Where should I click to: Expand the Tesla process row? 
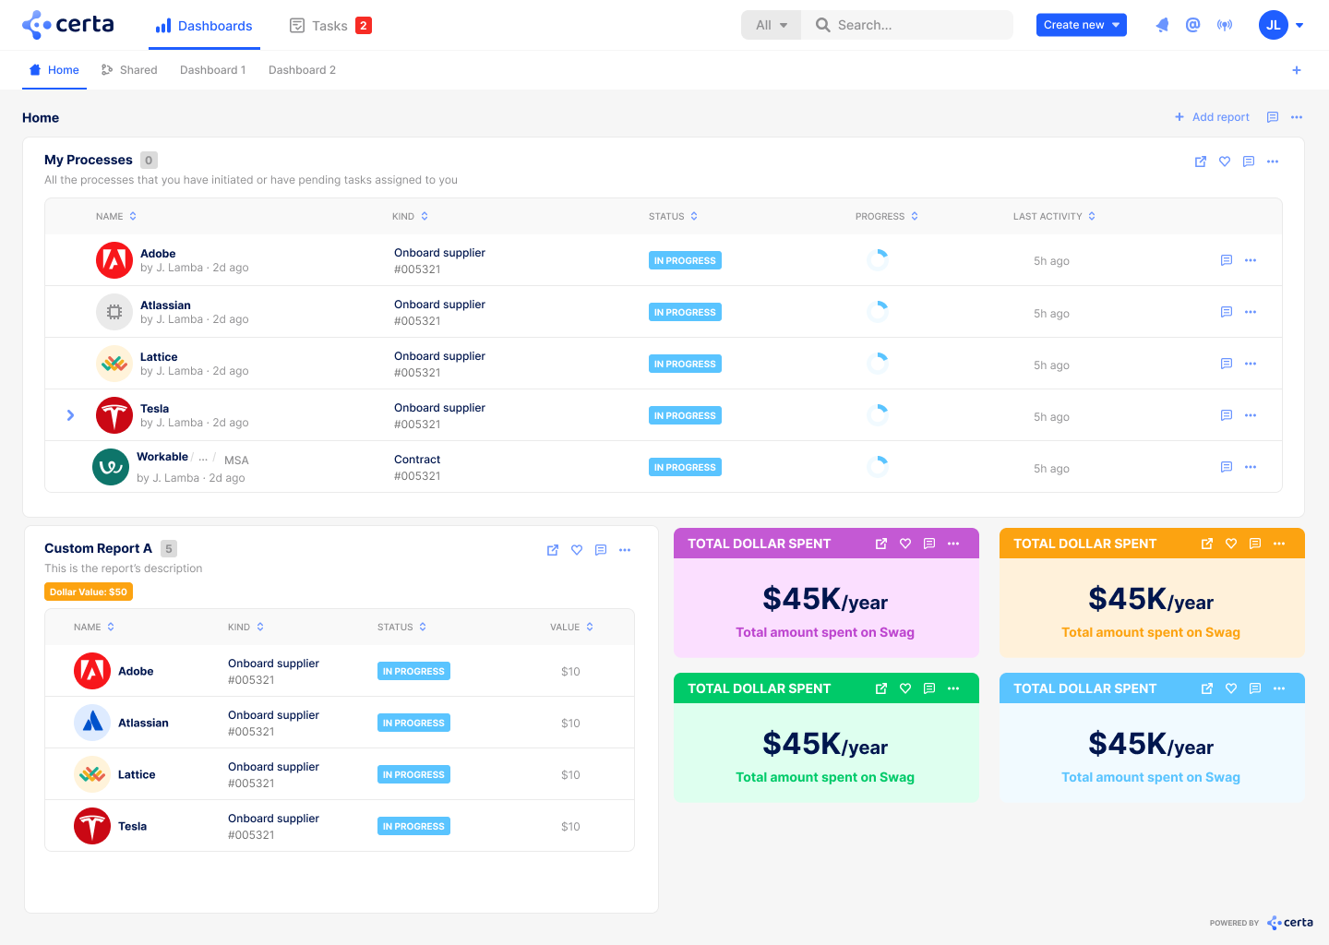click(x=70, y=415)
